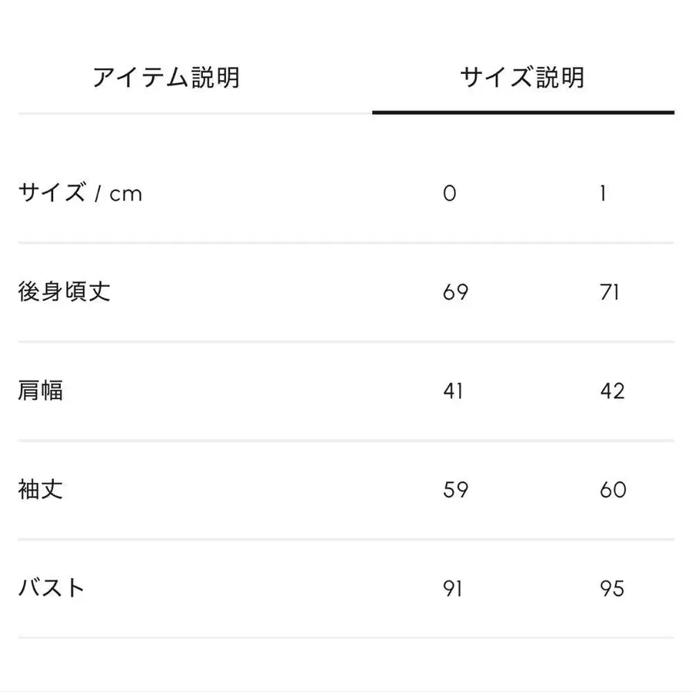The image size is (692, 692).
Task: Select the shoulder width value 41
Action: click(x=454, y=391)
